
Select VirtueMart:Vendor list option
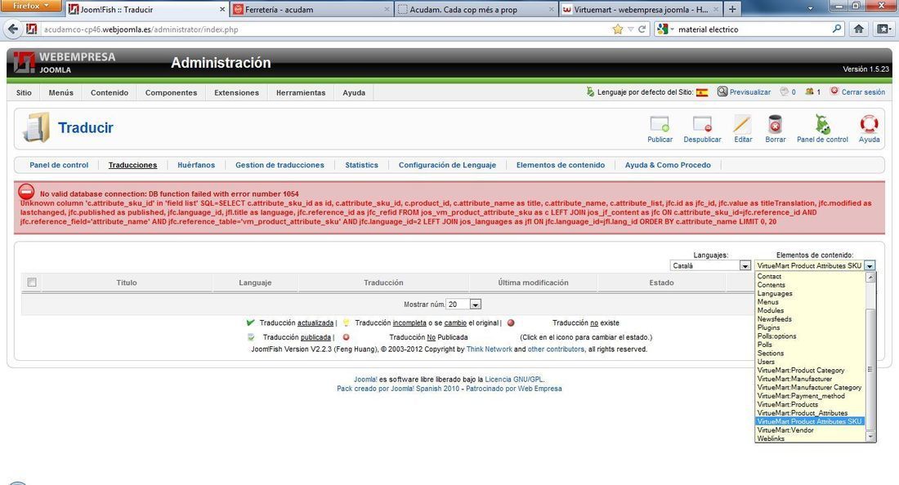click(x=810, y=430)
